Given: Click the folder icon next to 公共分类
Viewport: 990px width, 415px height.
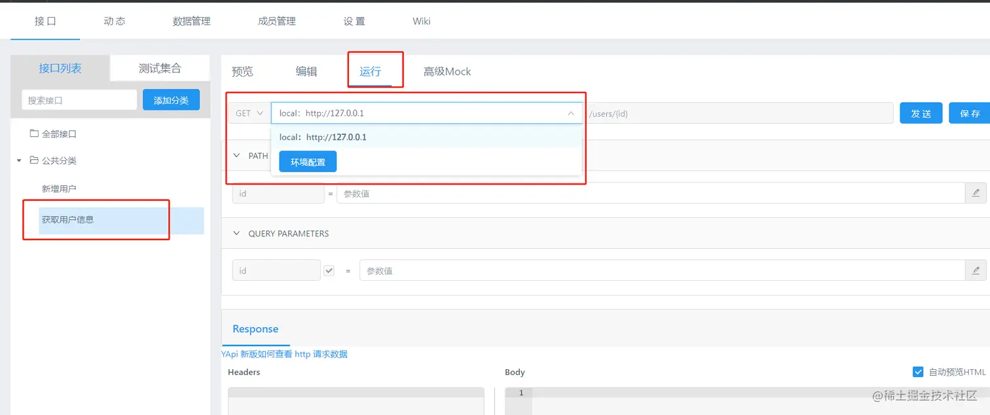Looking at the screenshot, I should pyautogui.click(x=34, y=160).
